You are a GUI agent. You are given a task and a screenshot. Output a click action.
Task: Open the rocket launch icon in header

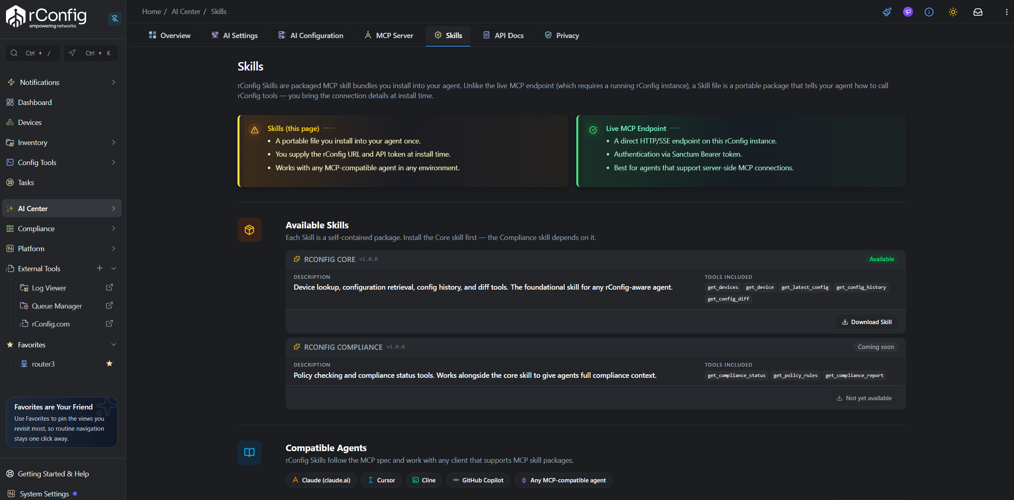887,12
